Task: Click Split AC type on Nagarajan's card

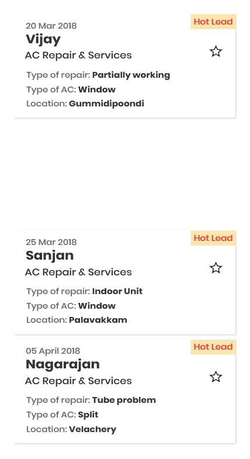Action: point(88,415)
